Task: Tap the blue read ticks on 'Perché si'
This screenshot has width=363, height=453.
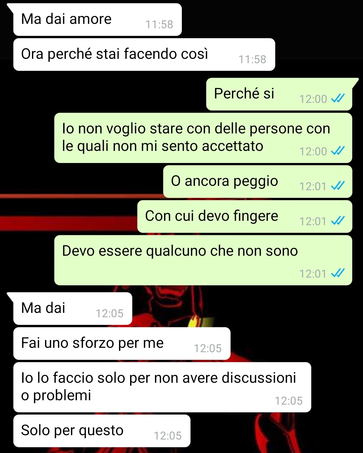Action: [338, 98]
